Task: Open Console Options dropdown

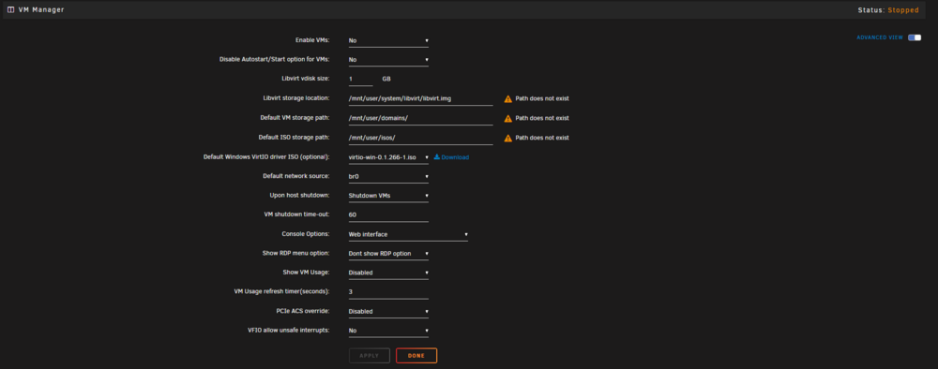Action: (408, 235)
